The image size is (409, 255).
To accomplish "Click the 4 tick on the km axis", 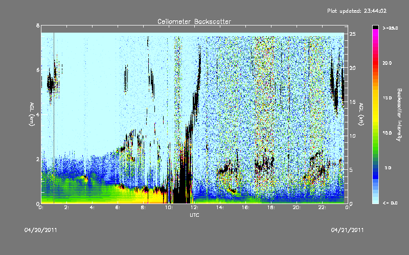I will coord(38,114).
